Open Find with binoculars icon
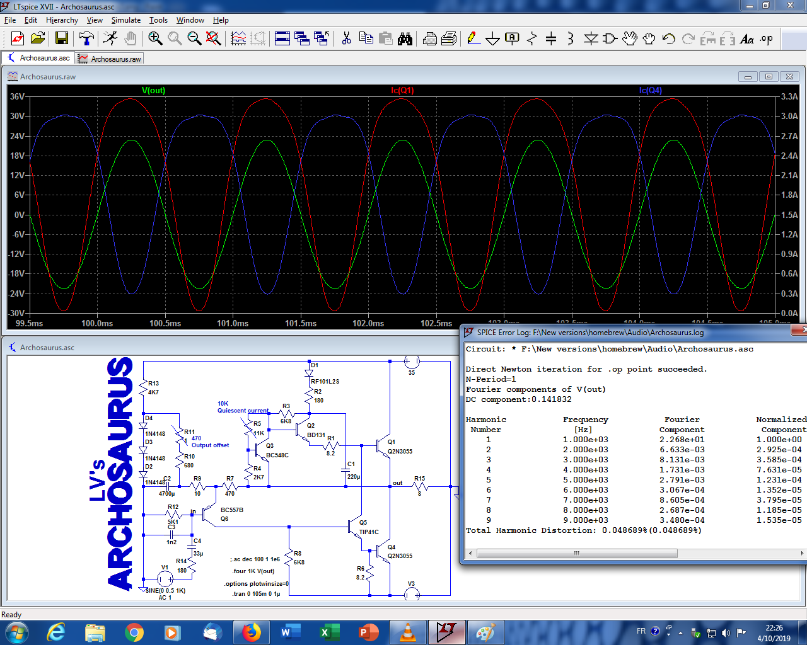807x645 pixels. pos(405,39)
